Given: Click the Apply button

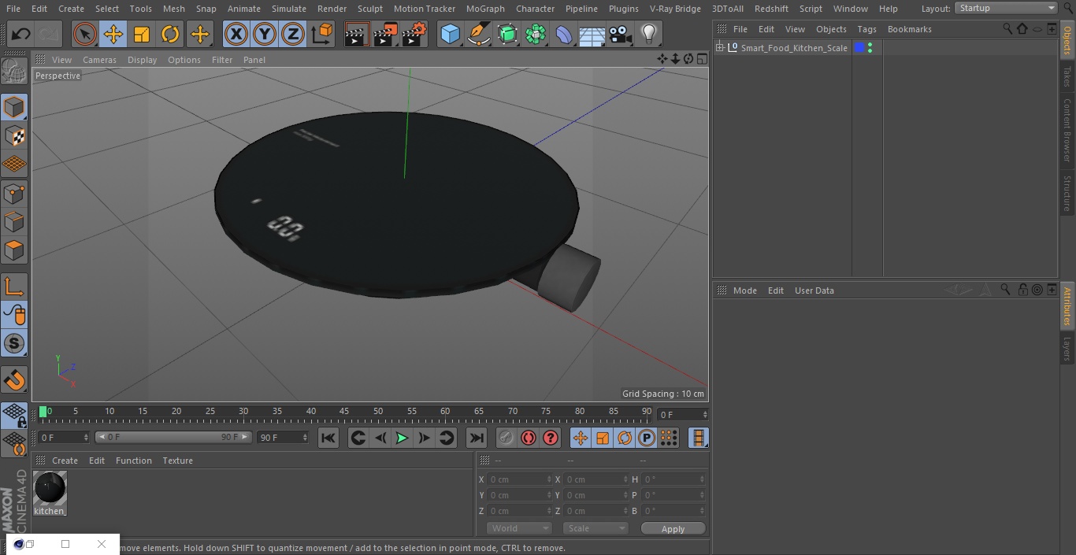Looking at the screenshot, I should click(673, 528).
